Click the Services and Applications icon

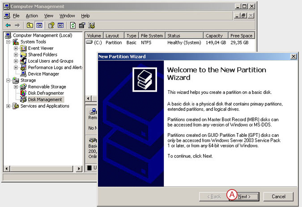tap(16, 106)
